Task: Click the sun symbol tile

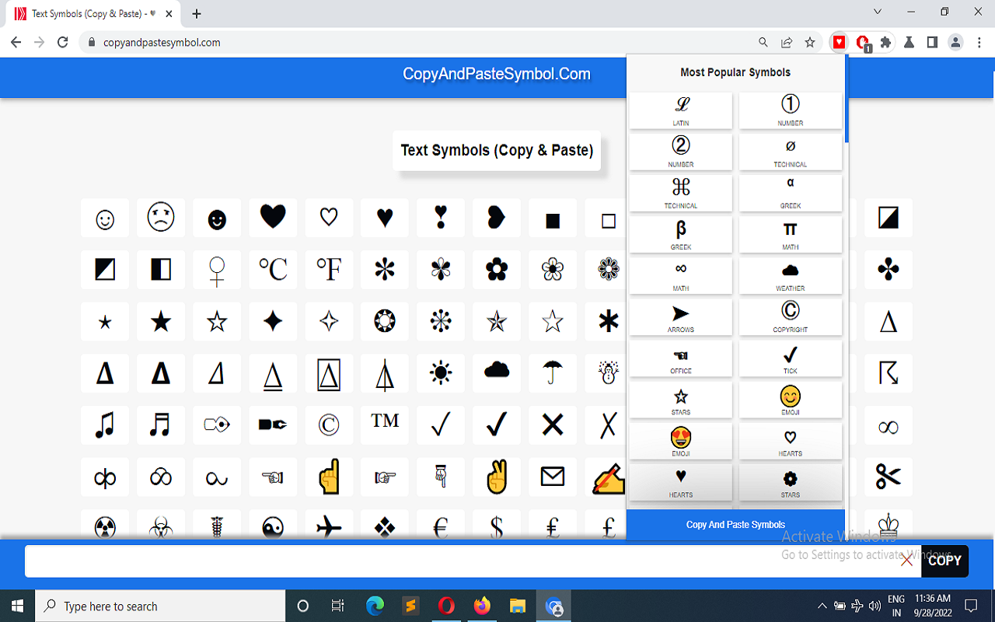Action: [x=441, y=373]
